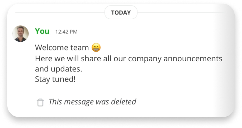Click the "Stay tuned!" line
Screen dimensions: 242x128
[x=55, y=80]
